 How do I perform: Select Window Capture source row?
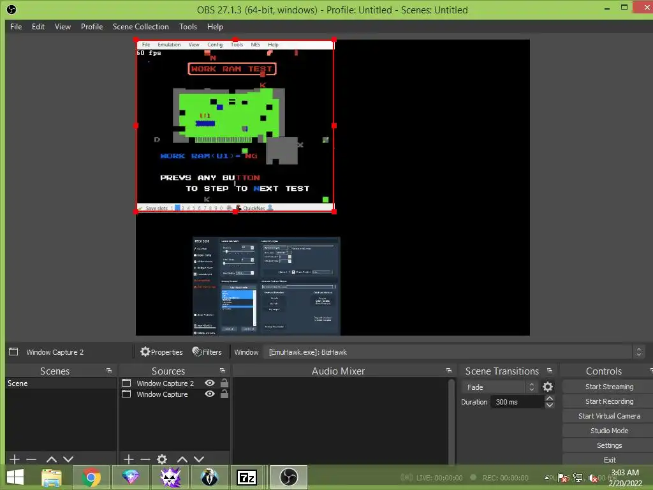(x=175, y=394)
